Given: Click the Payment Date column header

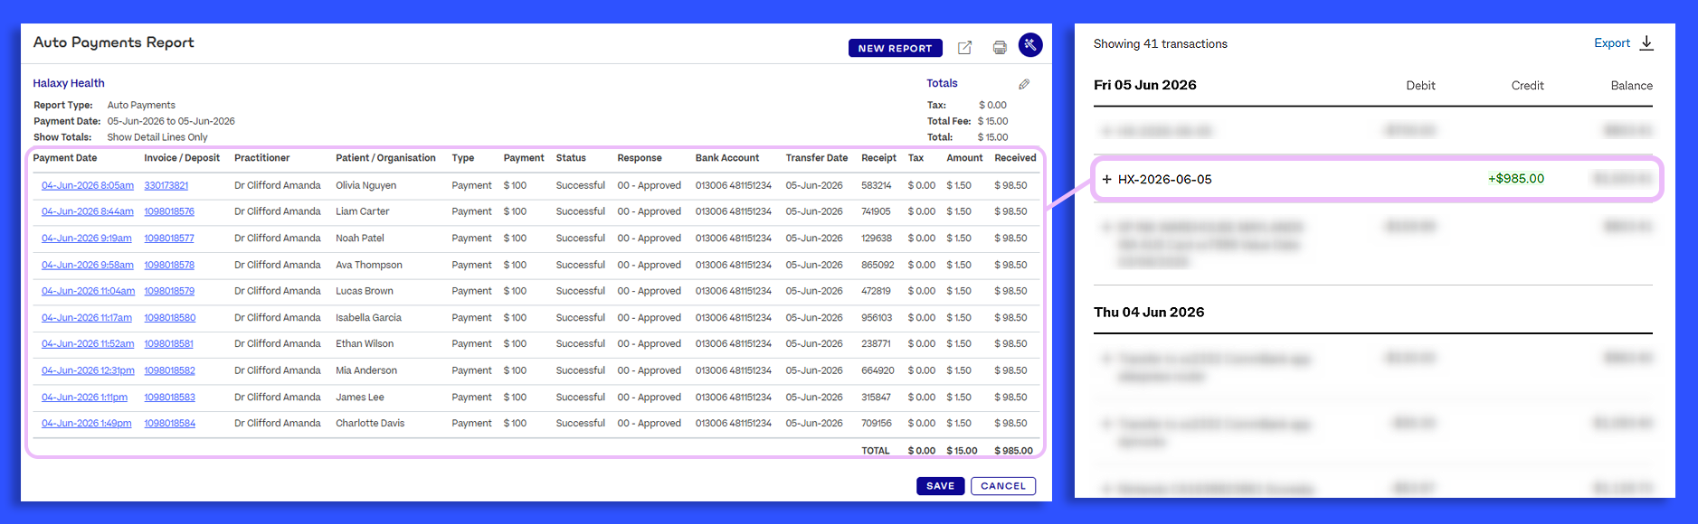Looking at the screenshot, I should pyautogui.click(x=65, y=158).
